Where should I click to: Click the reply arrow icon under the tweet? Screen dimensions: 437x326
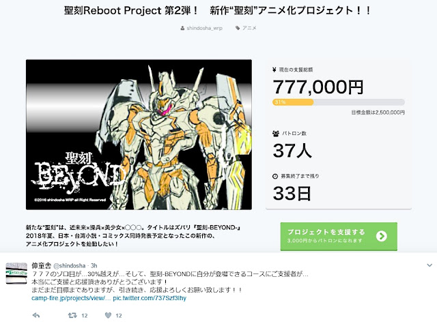click(x=36, y=315)
